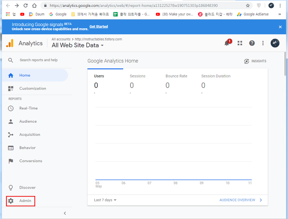The image size is (288, 219).
Task: Focus Search reports and help field
Action: [38, 60]
